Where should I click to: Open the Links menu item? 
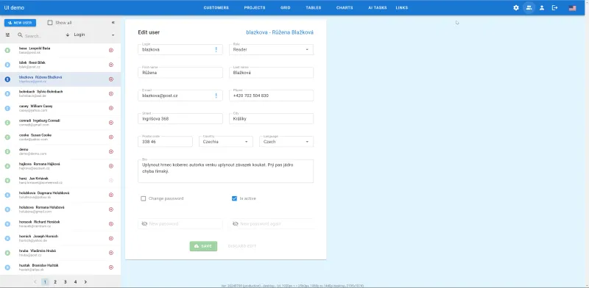click(401, 8)
